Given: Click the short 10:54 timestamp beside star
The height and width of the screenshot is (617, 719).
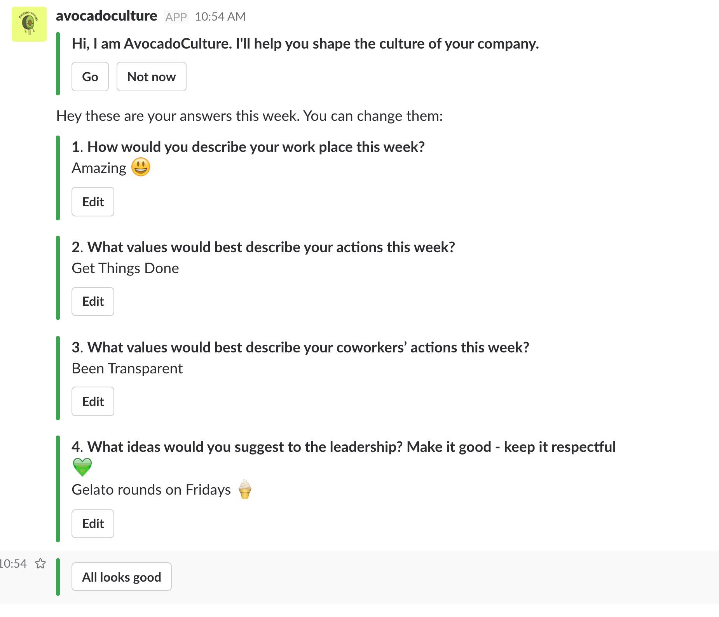Looking at the screenshot, I should pyautogui.click(x=13, y=563).
